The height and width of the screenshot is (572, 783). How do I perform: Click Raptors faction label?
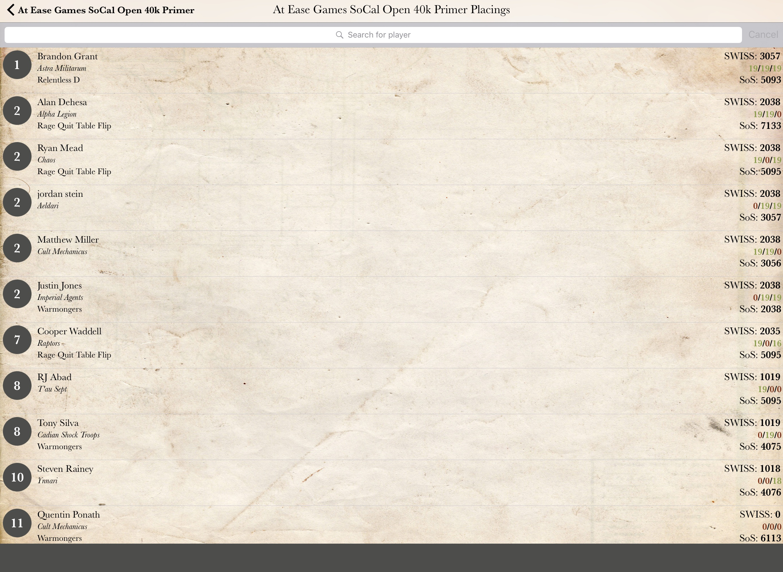click(x=48, y=343)
